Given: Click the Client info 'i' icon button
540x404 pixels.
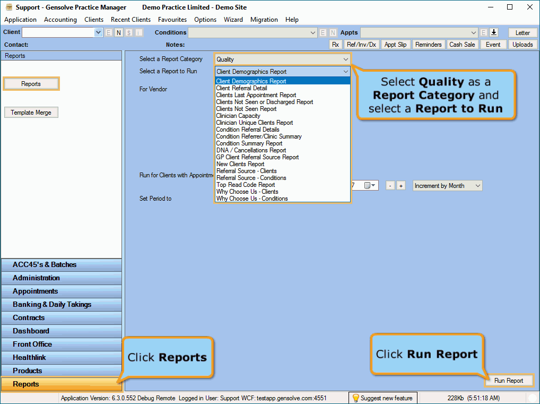Looking at the screenshot, I should point(139,33).
